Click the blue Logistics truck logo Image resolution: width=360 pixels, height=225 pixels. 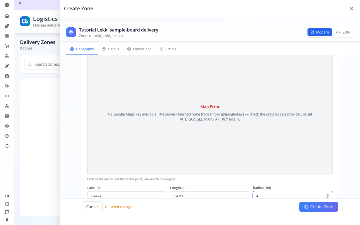click(25, 21)
